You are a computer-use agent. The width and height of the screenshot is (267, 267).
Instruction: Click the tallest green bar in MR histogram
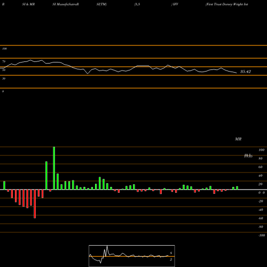click(x=54, y=168)
